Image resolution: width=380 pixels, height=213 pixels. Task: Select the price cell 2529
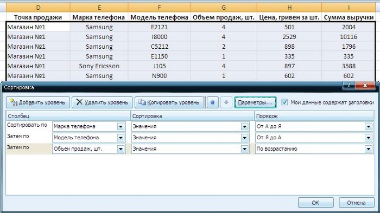pos(289,36)
